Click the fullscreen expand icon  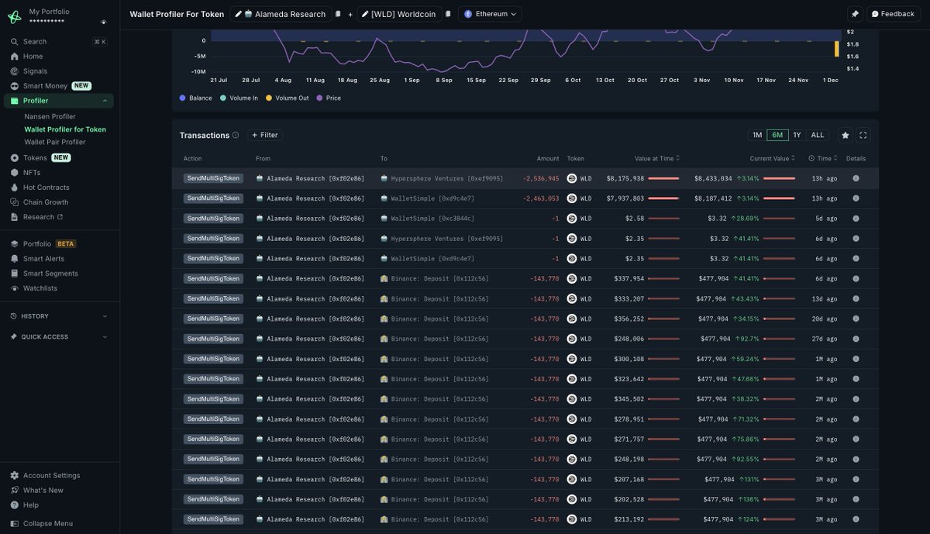(863, 135)
